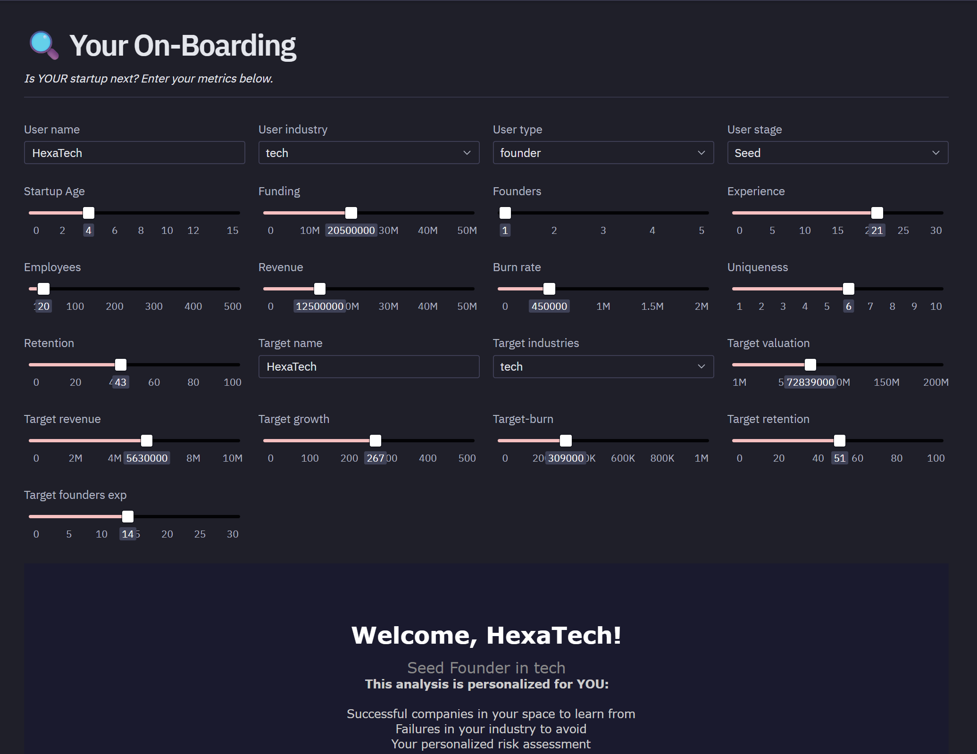977x754 pixels.
Task: Click the Retention slider handle
Action: [x=121, y=365]
